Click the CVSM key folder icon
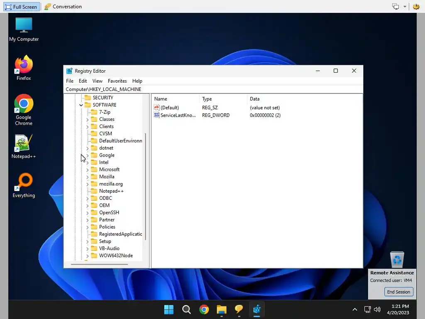The height and width of the screenshot is (319, 425). click(94, 133)
